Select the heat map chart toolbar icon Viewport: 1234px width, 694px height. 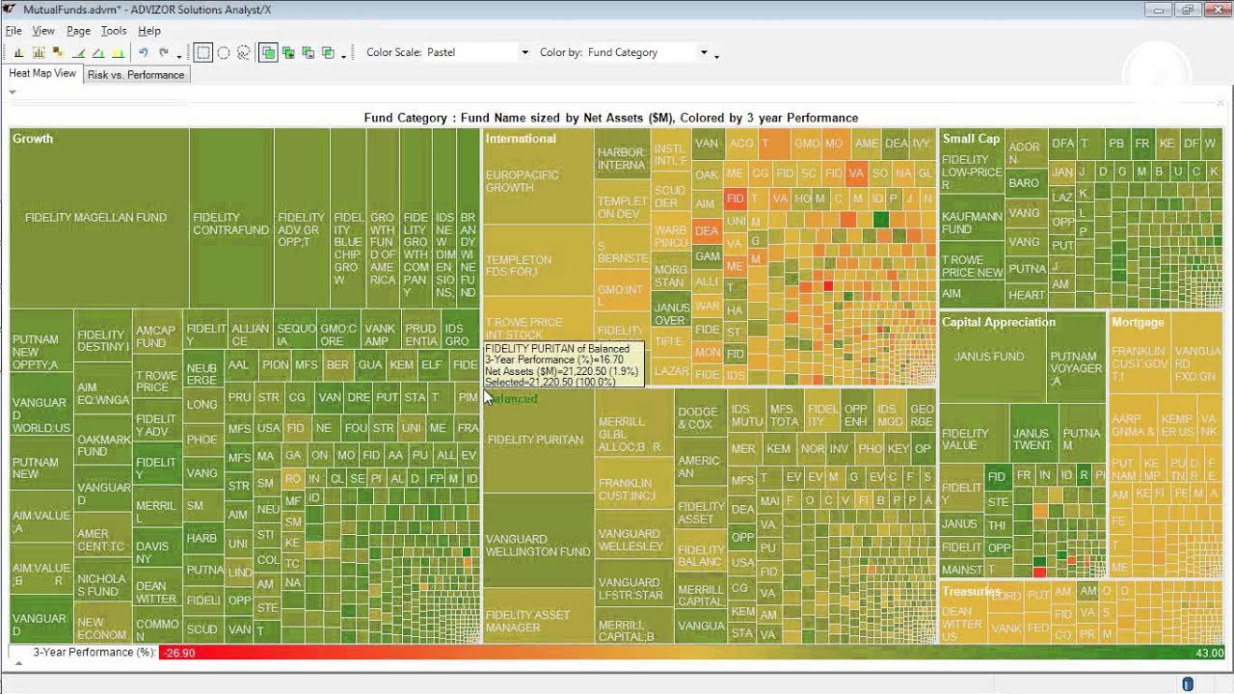(x=58, y=52)
